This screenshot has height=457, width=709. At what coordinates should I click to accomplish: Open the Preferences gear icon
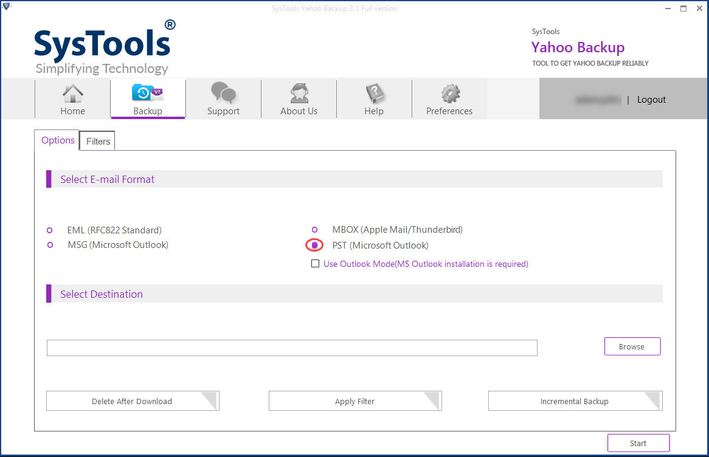click(450, 94)
